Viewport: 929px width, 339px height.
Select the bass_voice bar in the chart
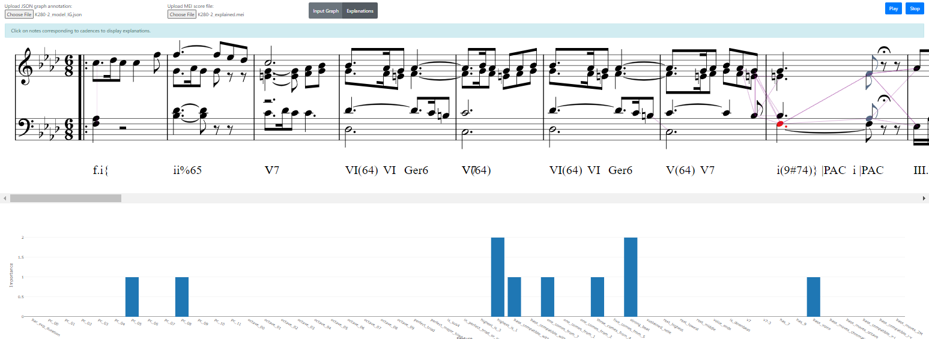[x=813, y=296]
